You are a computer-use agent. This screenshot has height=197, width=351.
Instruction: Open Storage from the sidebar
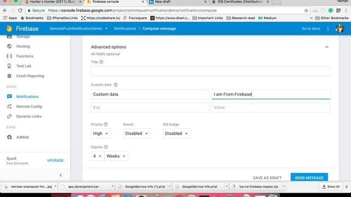tap(23, 37)
